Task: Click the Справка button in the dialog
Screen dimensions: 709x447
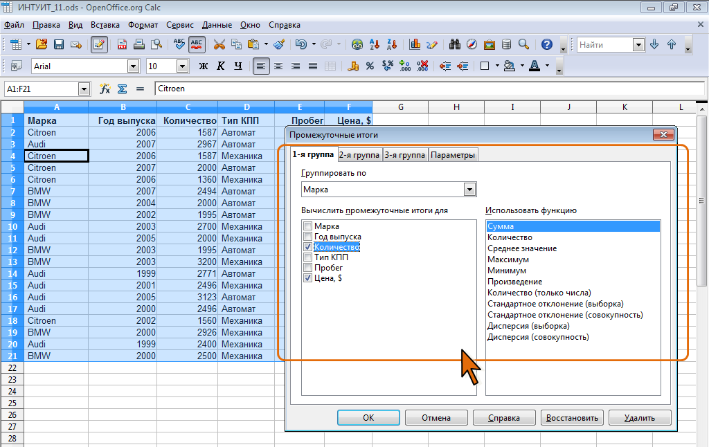Action: pyautogui.click(x=504, y=418)
